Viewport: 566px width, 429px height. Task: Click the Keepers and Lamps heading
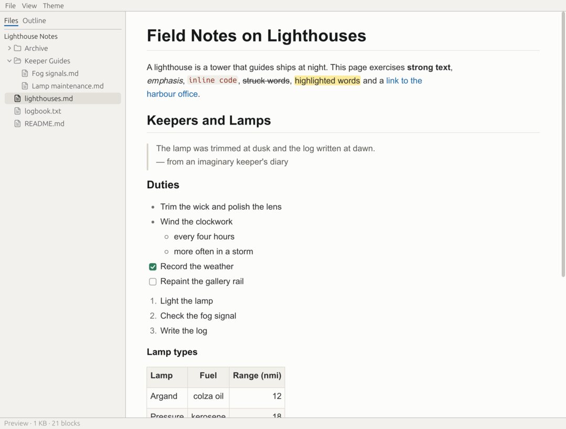tap(209, 120)
